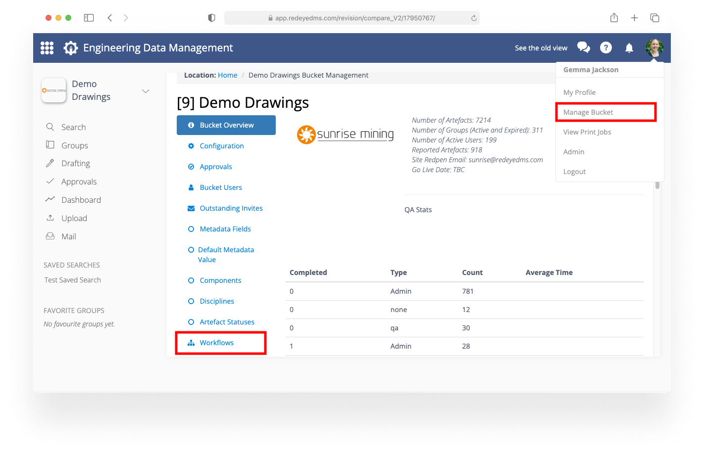Open the app grid launcher icon

tap(47, 48)
